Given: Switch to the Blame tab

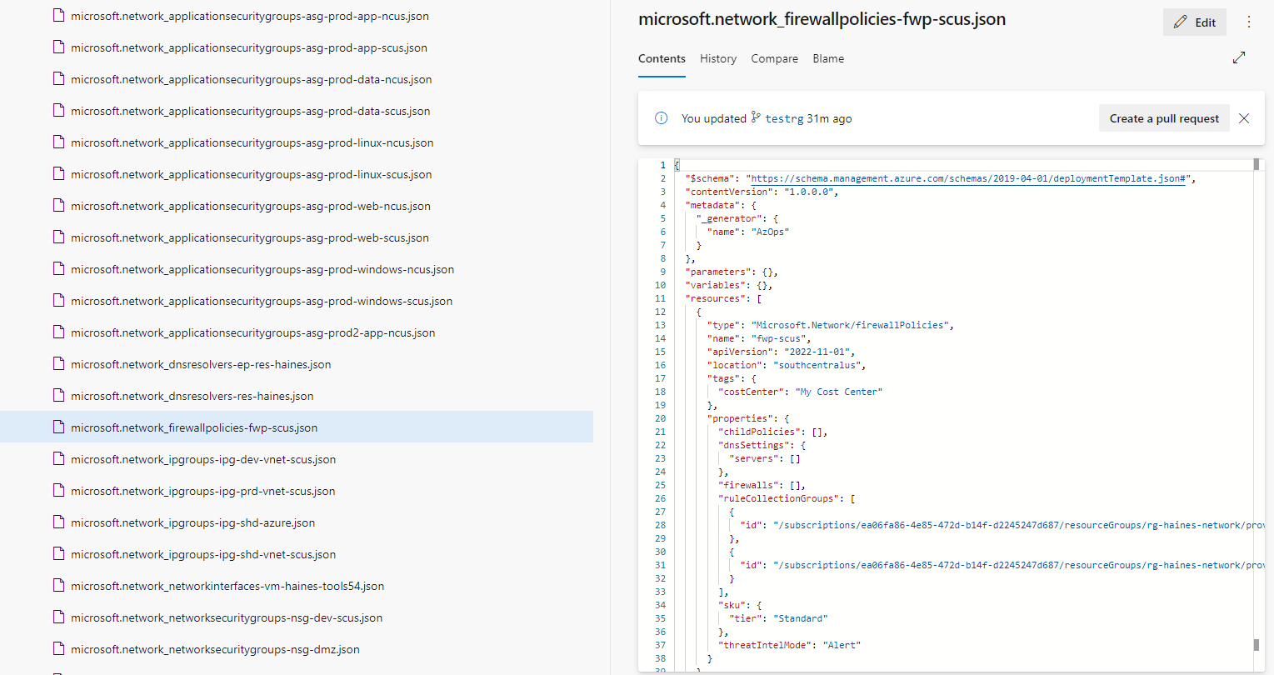Looking at the screenshot, I should tap(827, 58).
